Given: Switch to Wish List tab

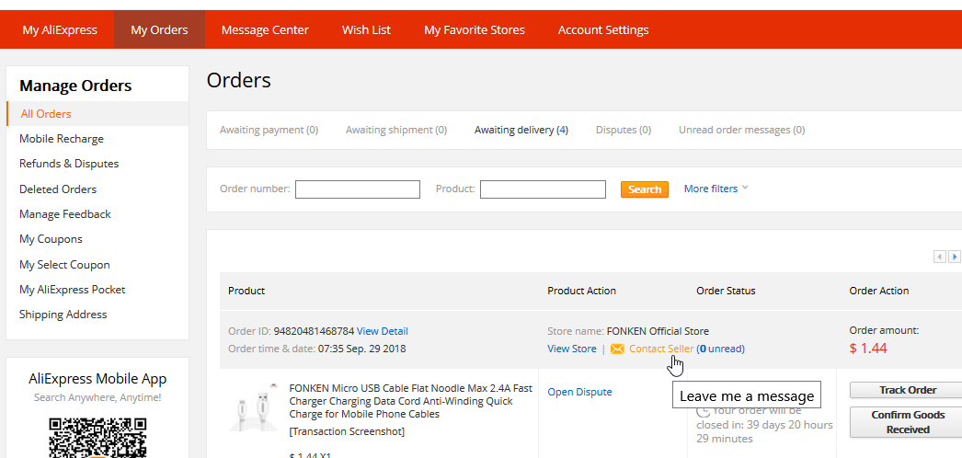Looking at the screenshot, I should pyautogui.click(x=366, y=29).
